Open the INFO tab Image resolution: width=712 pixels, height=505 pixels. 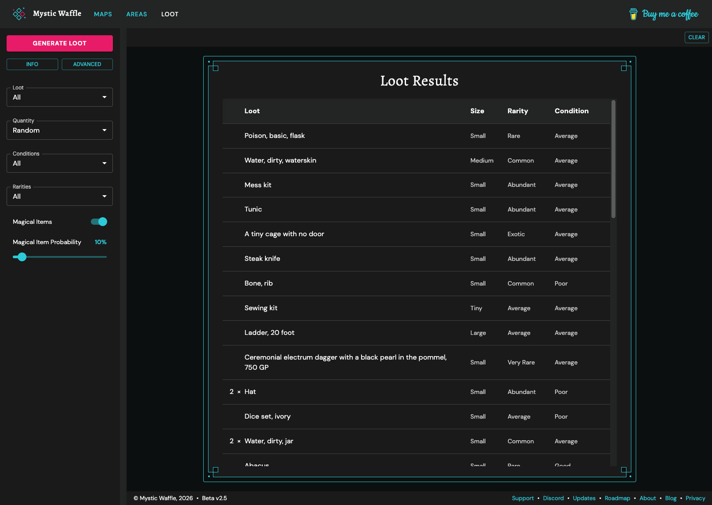32,64
